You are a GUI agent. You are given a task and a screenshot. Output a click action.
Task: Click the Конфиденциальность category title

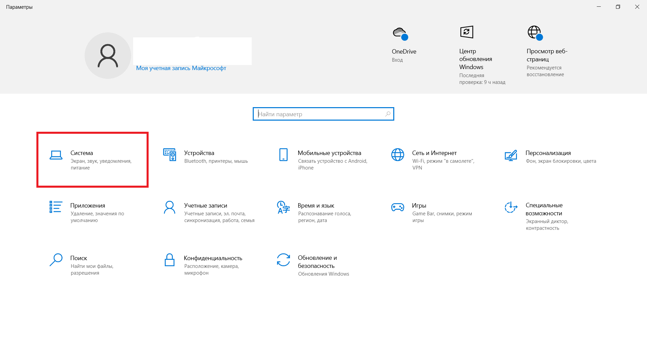point(213,258)
